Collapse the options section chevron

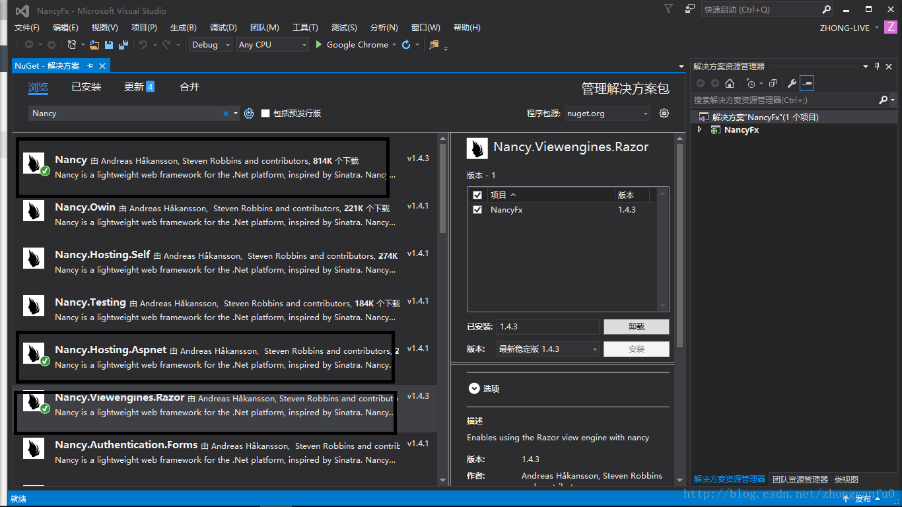(473, 389)
